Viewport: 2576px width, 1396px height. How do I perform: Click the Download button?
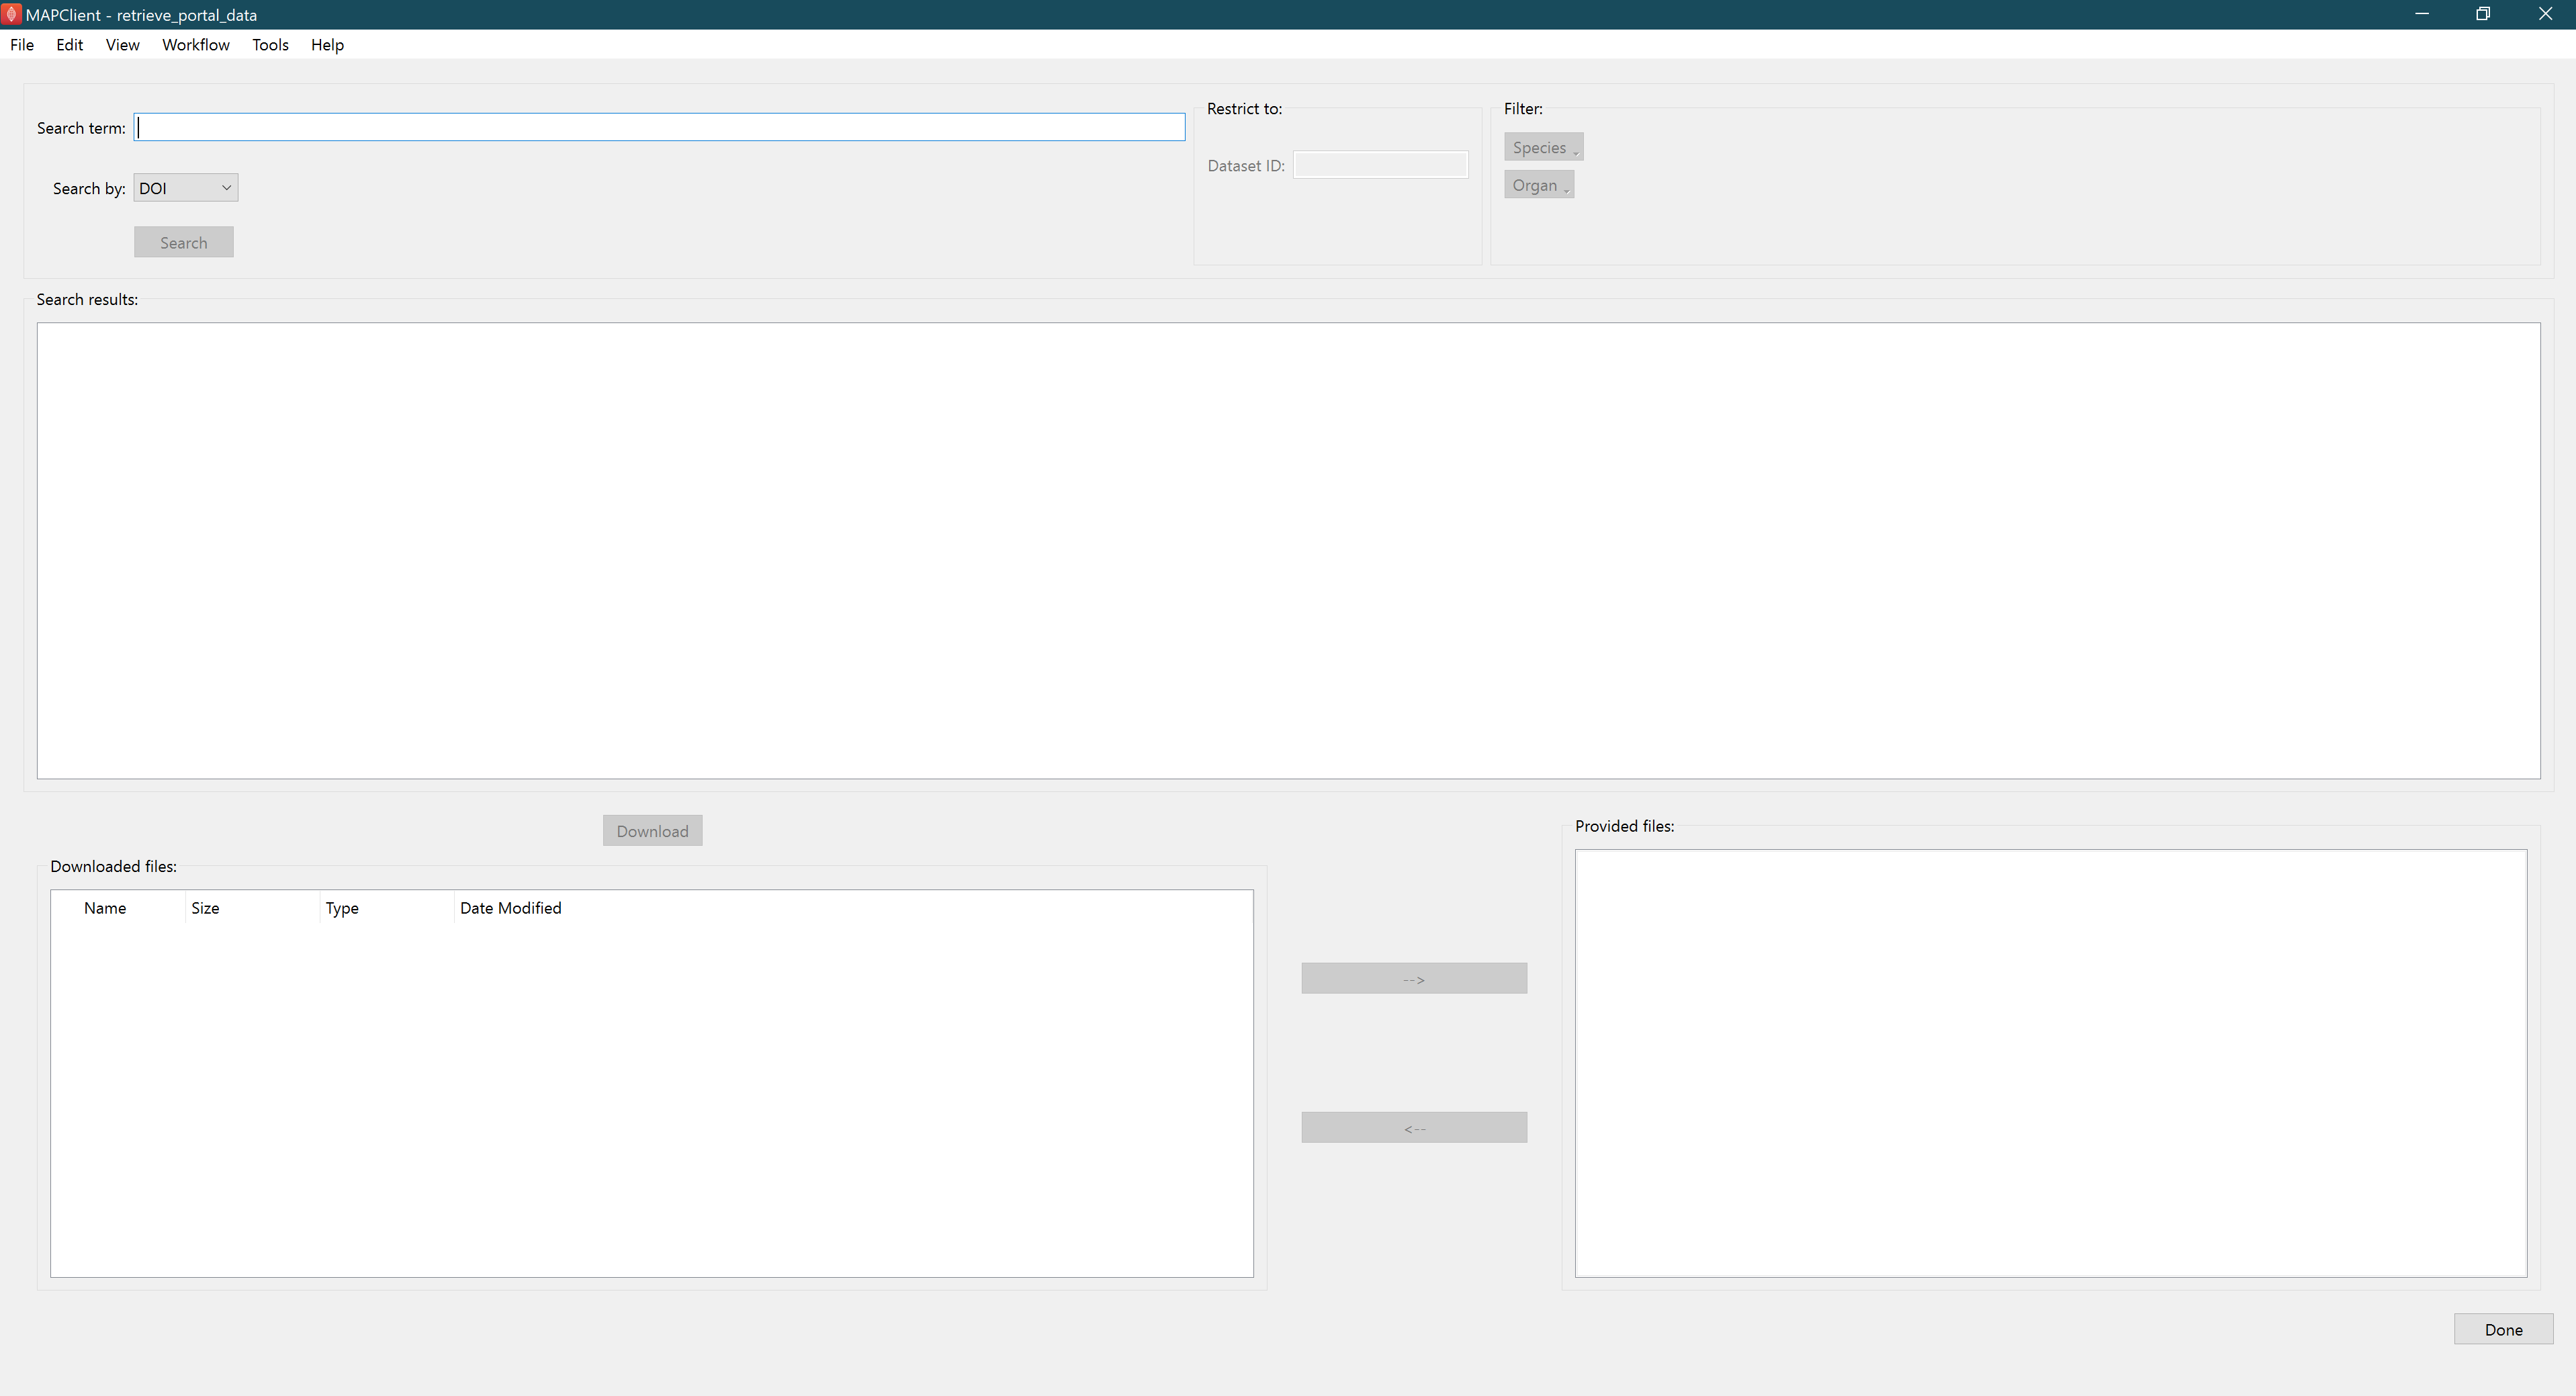653,831
